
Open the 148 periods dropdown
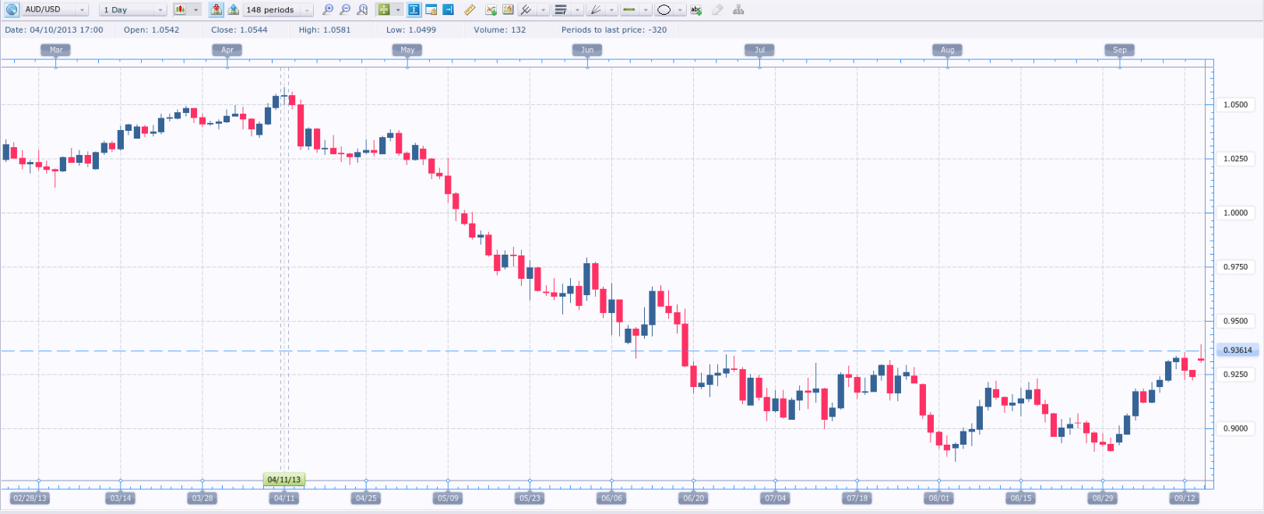coord(307,9)
